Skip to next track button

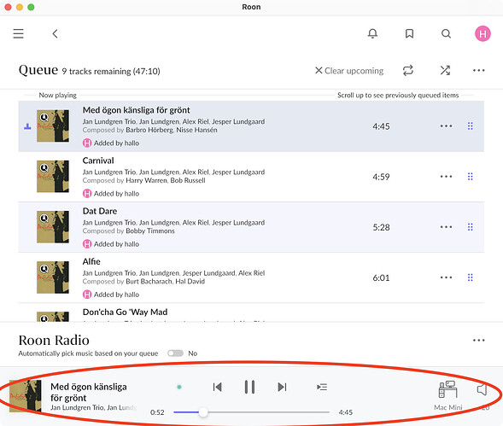pyautogui.click(x=282, y=387)
